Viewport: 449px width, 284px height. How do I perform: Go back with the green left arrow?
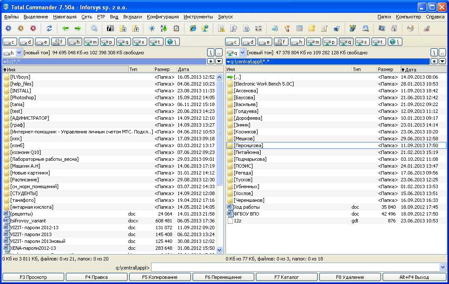65,28
